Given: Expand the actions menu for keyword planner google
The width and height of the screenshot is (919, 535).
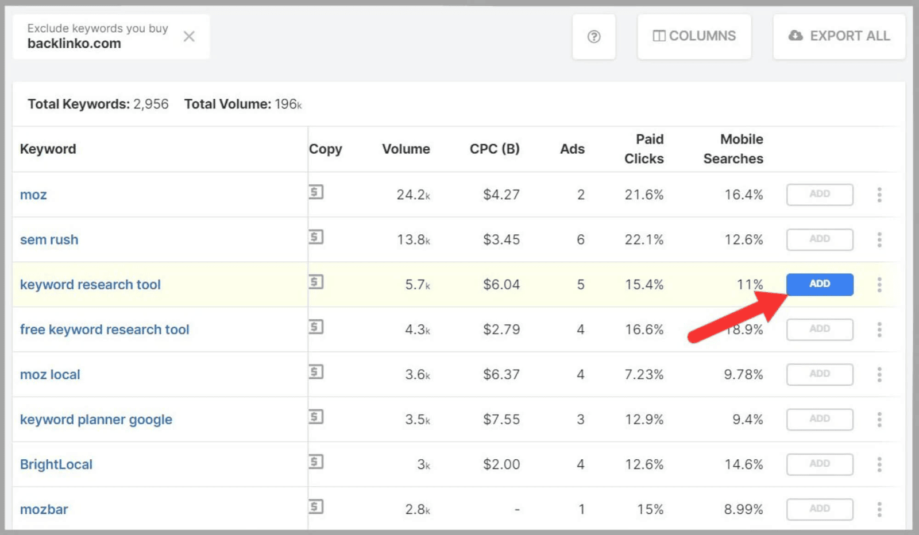Looking at the screenshot, I should tap(879, 420).
